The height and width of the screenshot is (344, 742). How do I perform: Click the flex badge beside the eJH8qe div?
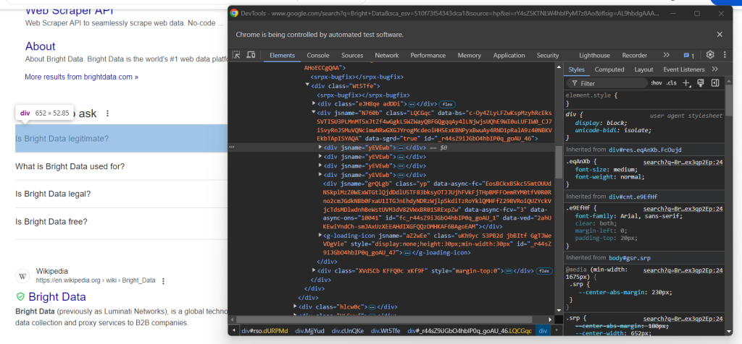pos(448,104)
